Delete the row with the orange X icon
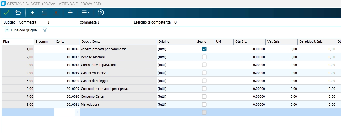This screenshot has height=133, width=341. [56, 13]
